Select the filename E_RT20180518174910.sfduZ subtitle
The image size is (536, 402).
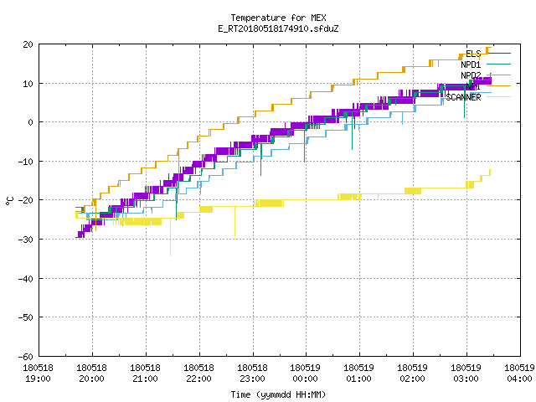click(278, 28)
